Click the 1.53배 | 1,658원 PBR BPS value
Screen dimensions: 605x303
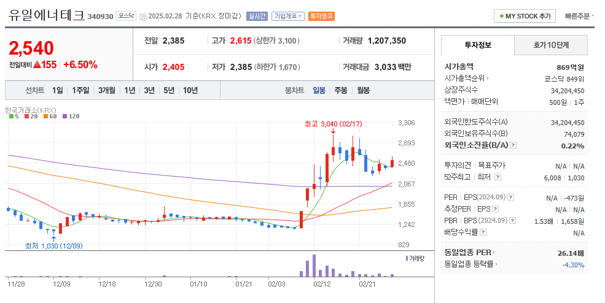(x=560, y=221)
